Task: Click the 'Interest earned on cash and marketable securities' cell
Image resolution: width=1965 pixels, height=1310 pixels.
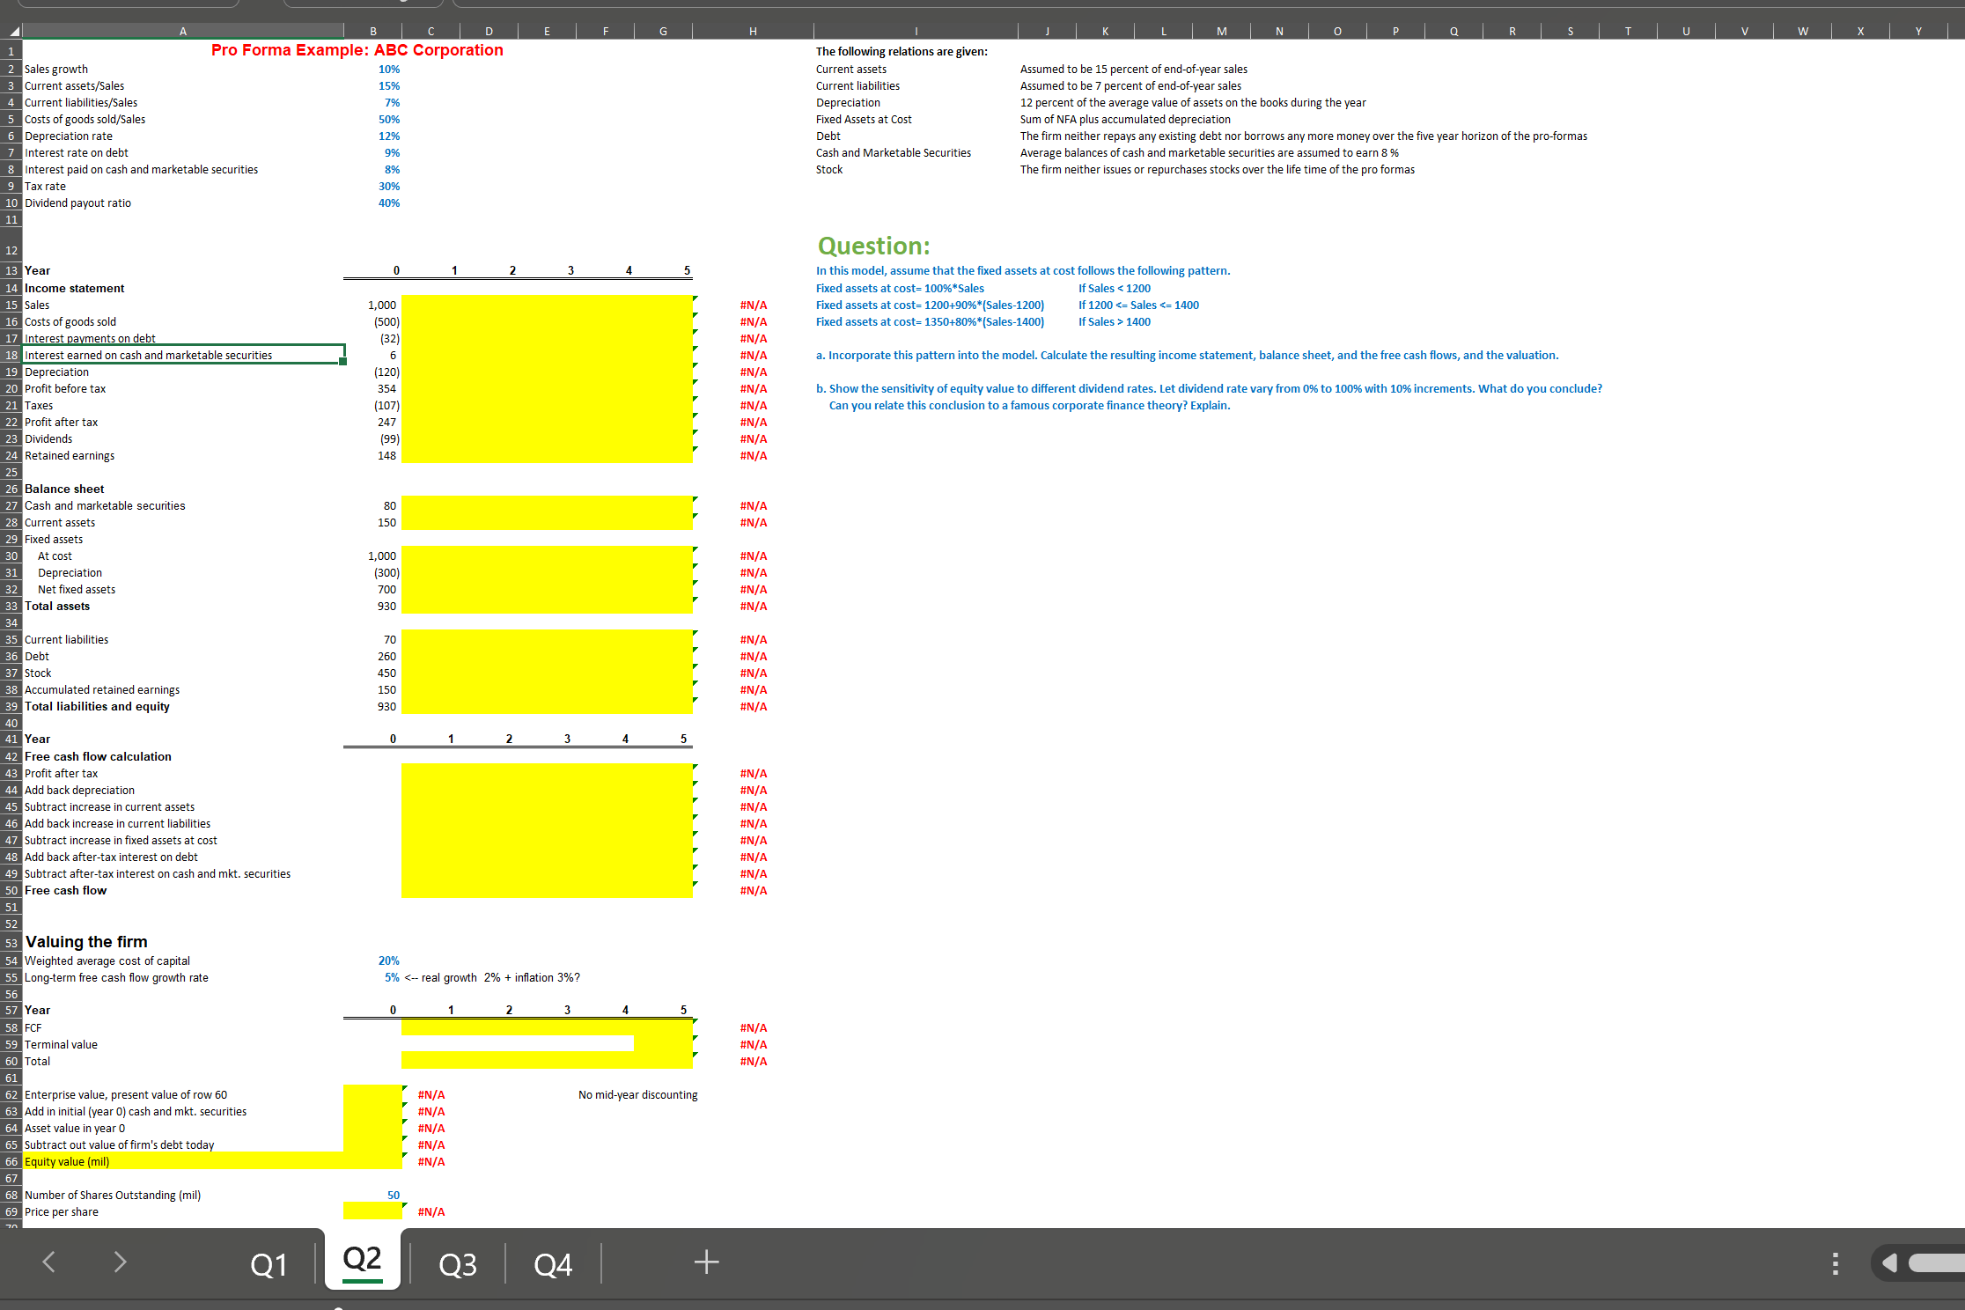Action: [x=183, y=355]
